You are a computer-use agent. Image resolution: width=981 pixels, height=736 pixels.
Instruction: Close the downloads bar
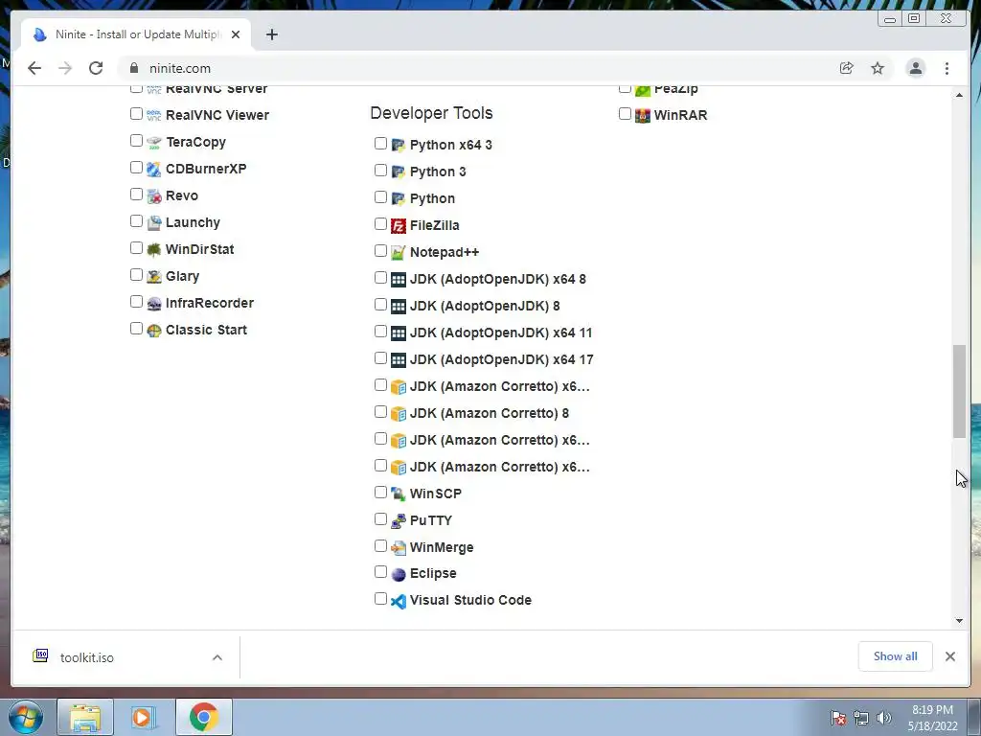[x=950, y=656]
